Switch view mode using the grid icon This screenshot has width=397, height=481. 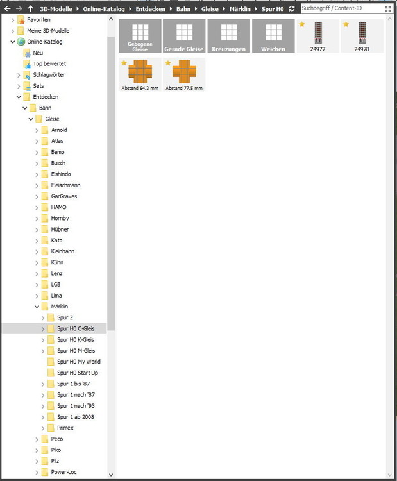point(388,9)
